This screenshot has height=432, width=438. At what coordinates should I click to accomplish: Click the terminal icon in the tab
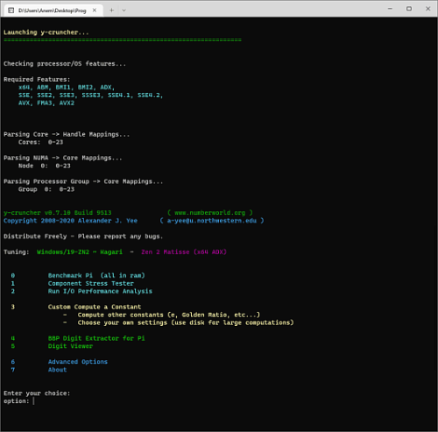(11, 11)
